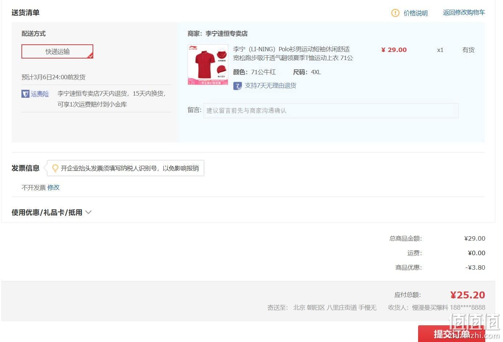Click 提交订单 submit order button
This screenshot has height=342, width=503.
click(451, 333)
